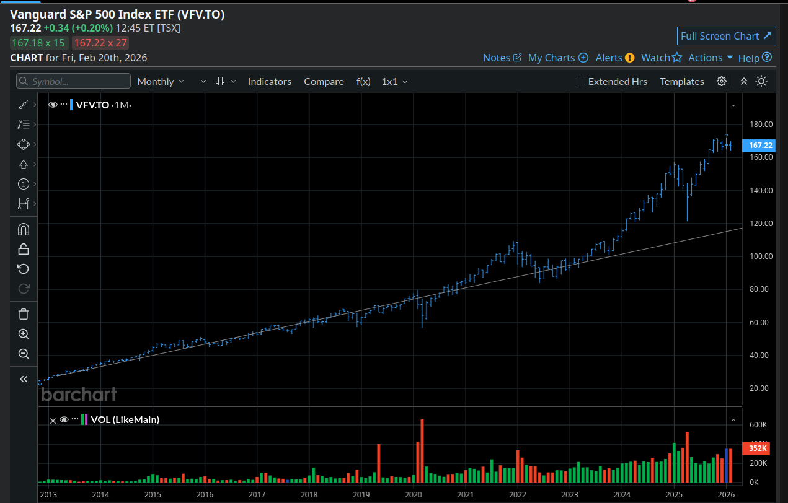Click the green bid 167.18 x 15
The image size is (788, 503).
pyautogui.click(x=38, y=43)
